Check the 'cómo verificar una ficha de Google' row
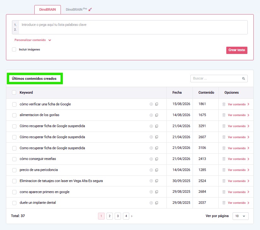This screenshot has width=260, height=230. 14,104
